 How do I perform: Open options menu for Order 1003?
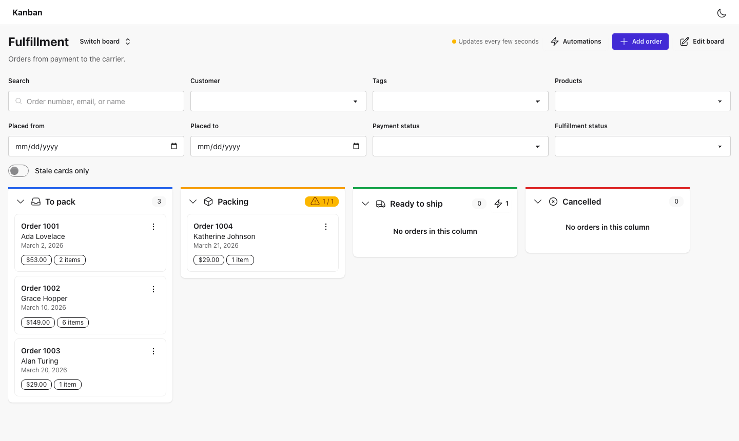click(153, 351)
